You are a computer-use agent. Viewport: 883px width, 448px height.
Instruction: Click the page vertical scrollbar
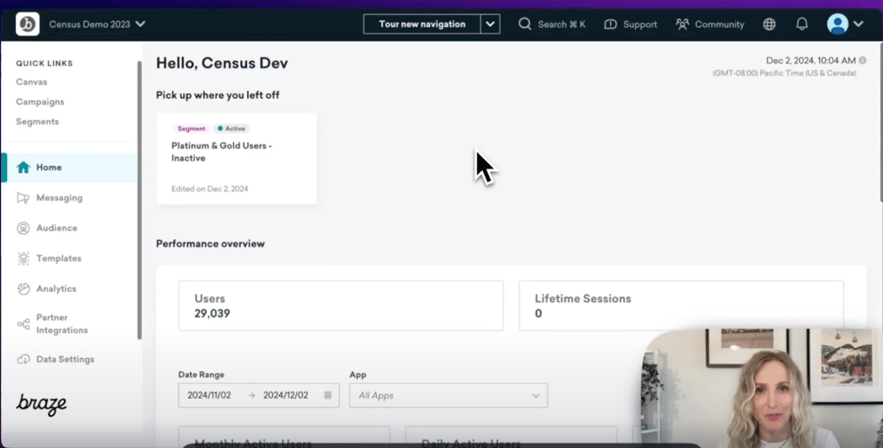coord(880,122)
